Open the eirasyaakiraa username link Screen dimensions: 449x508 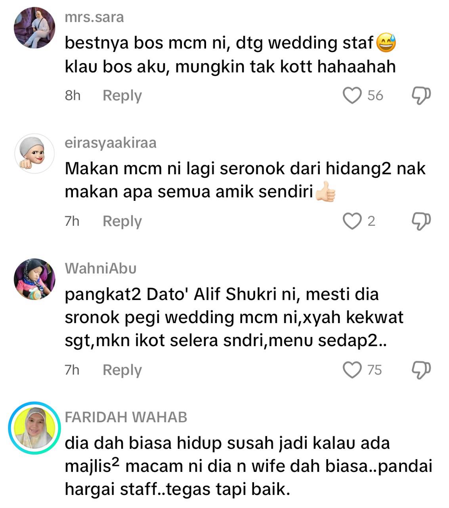(111, 143)
